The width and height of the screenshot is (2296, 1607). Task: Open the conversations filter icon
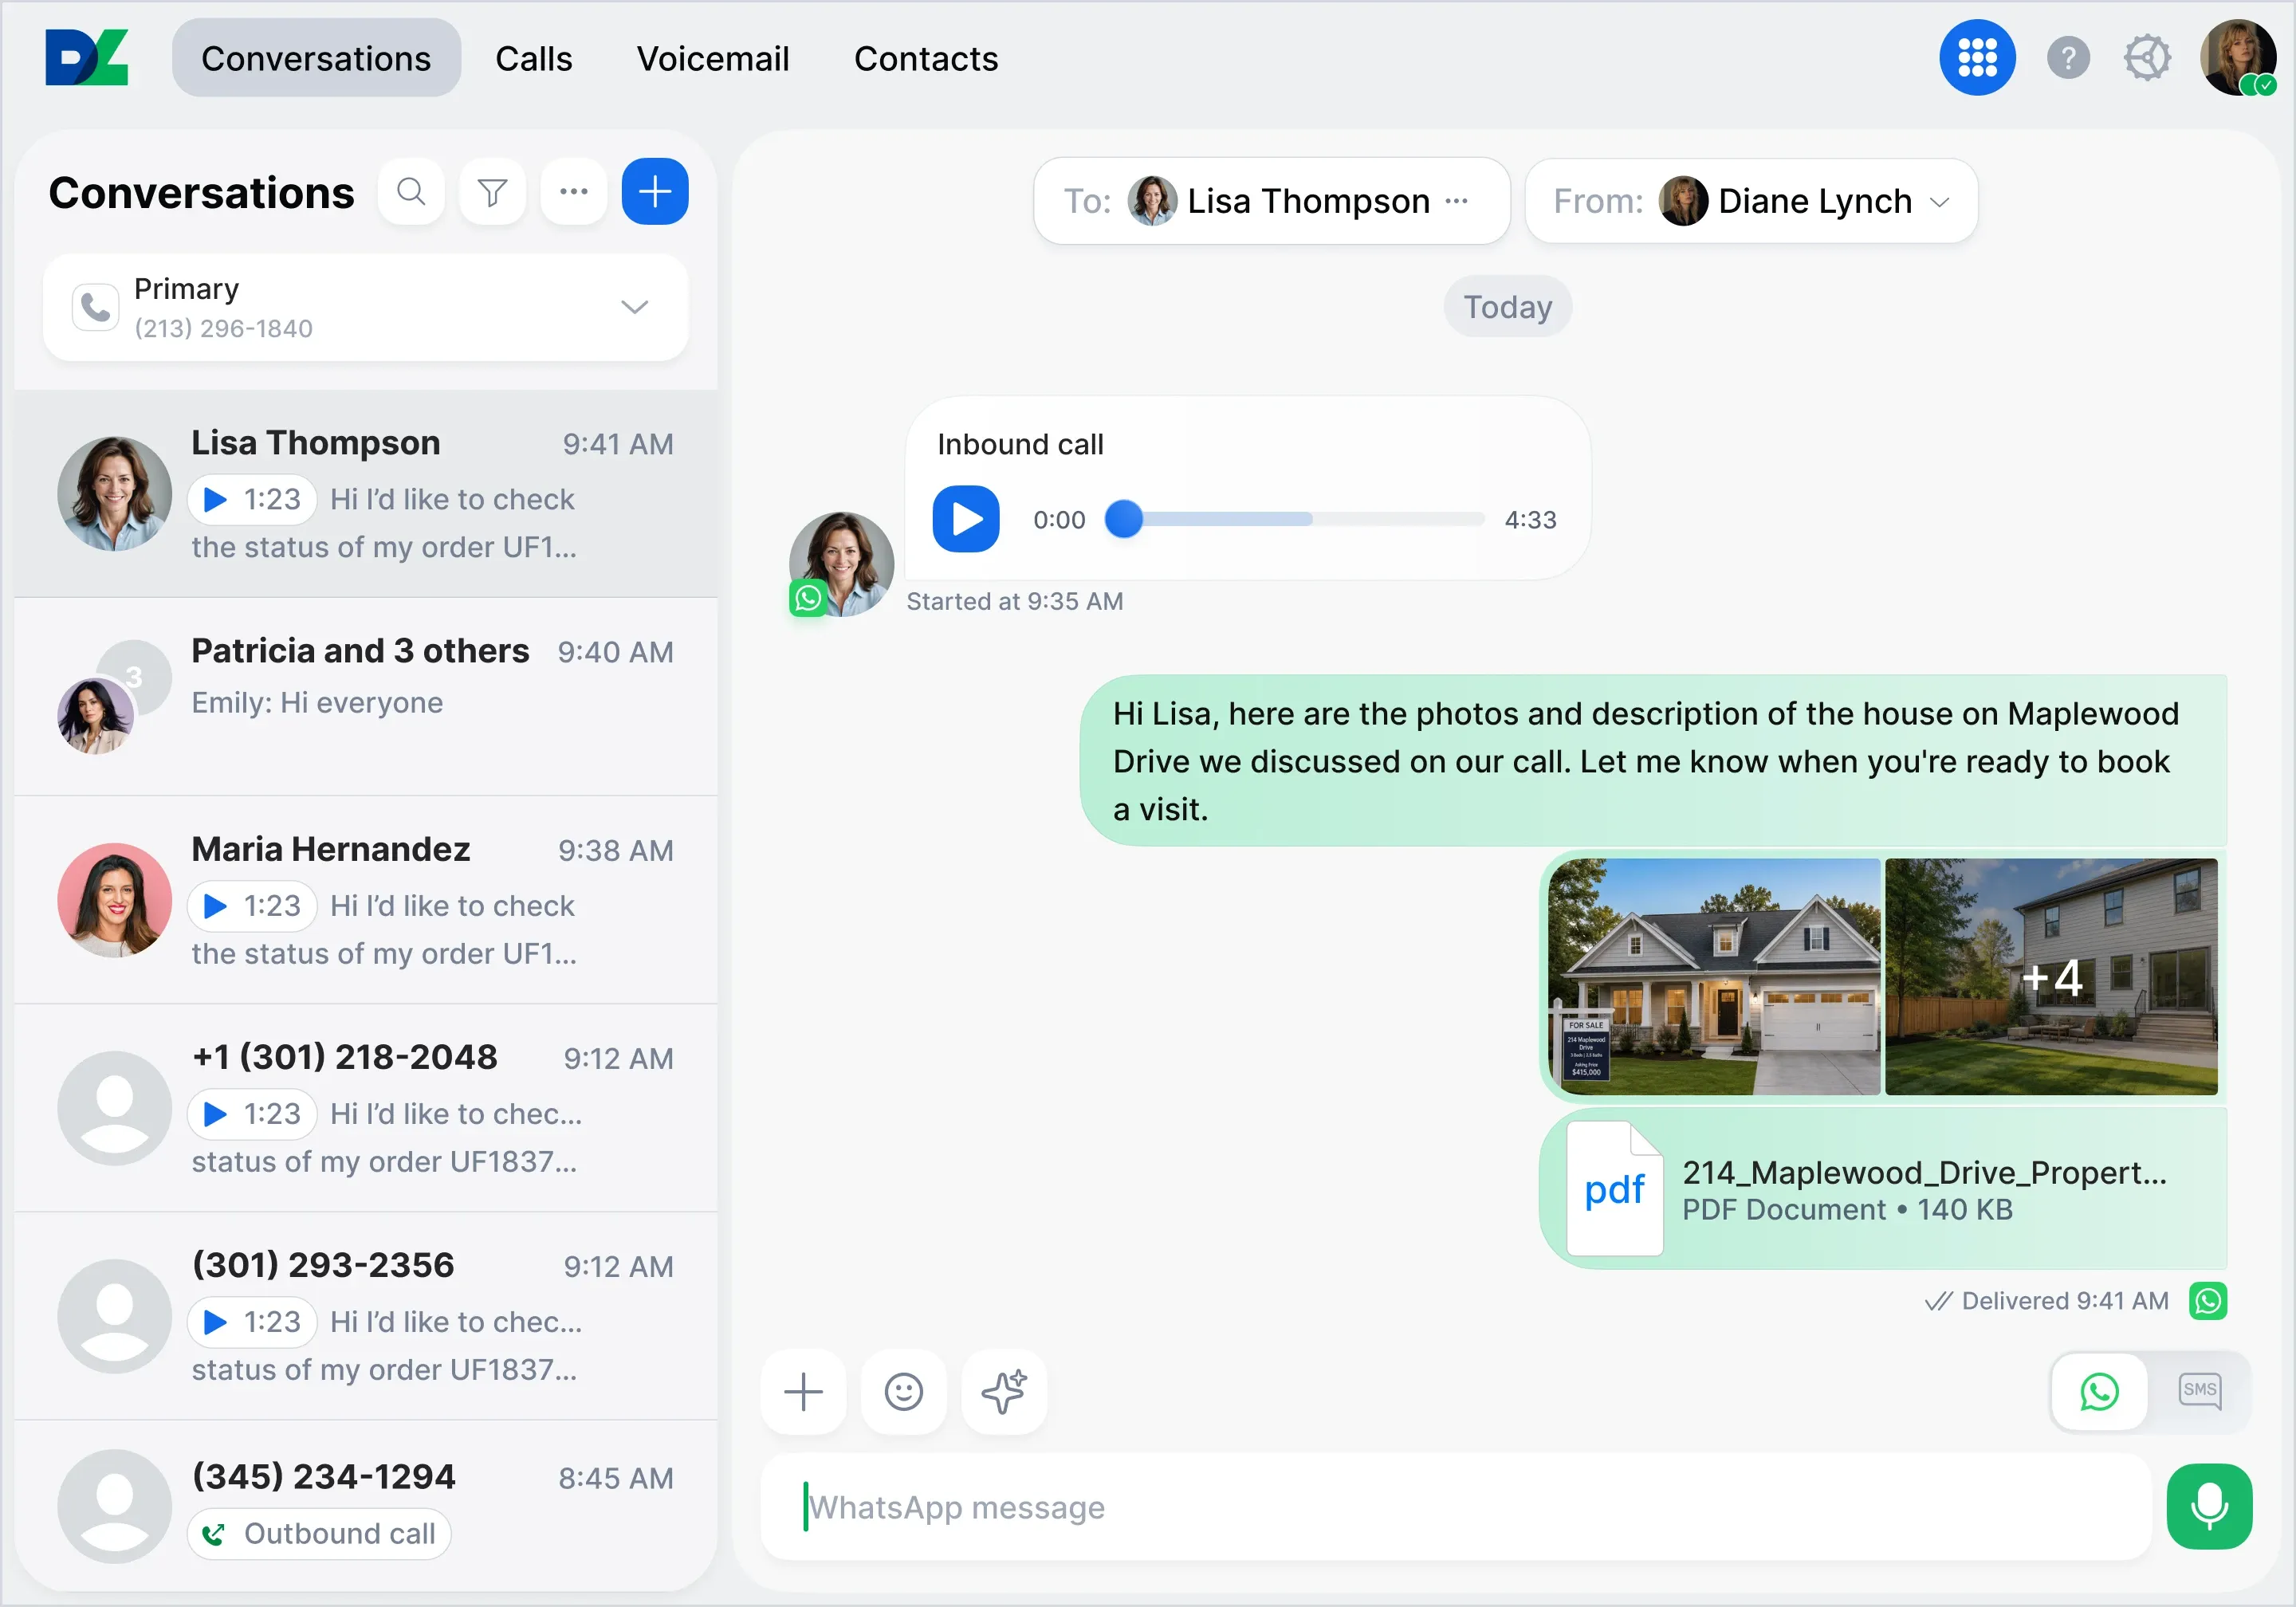(x=492, y=192)
